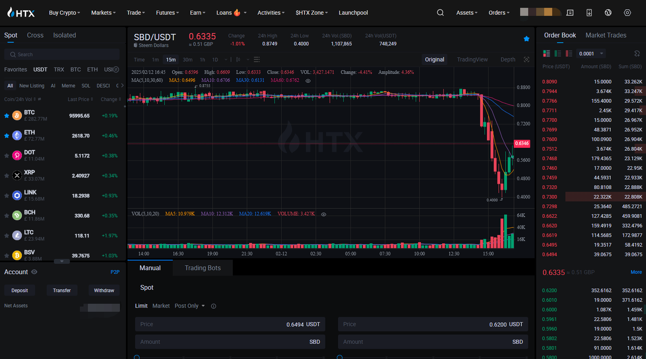Click the Withdraw button
This screenshot has height=359, width=646.
pos(104,290)
